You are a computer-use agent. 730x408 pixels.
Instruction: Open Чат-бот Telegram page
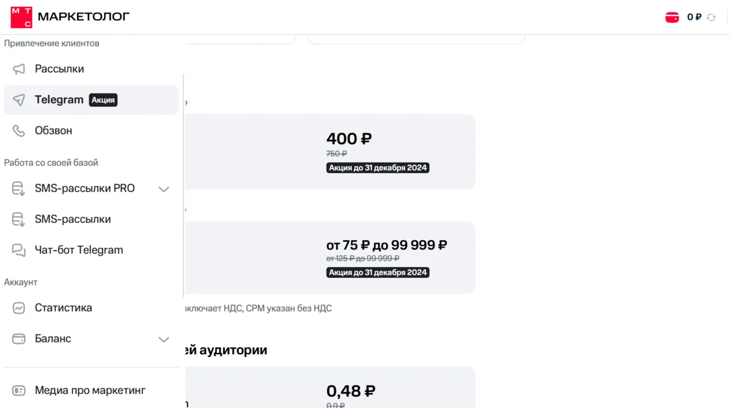79,250
